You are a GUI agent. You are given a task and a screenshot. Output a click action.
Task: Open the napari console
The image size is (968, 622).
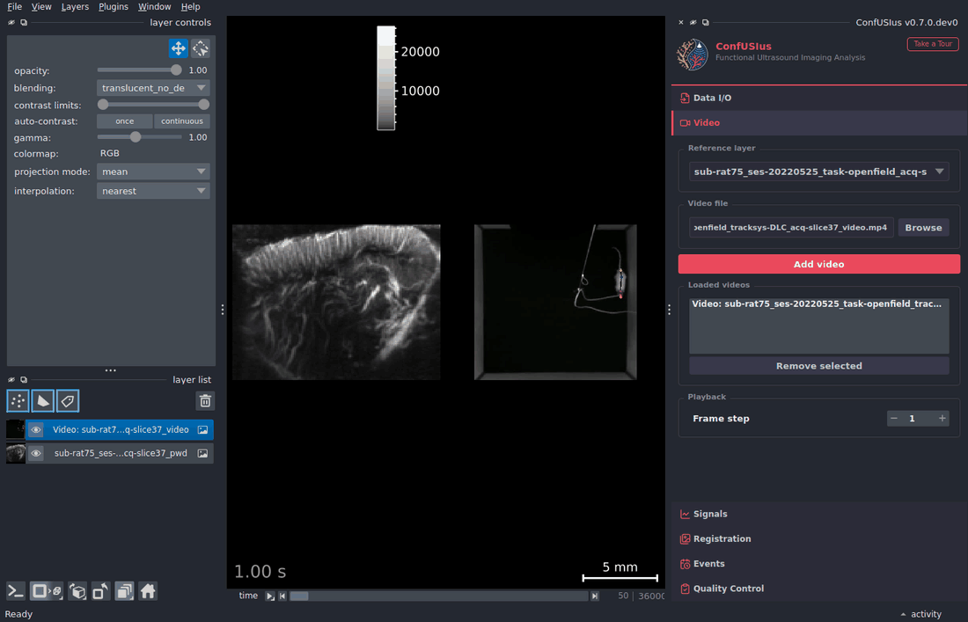[16, 591]
